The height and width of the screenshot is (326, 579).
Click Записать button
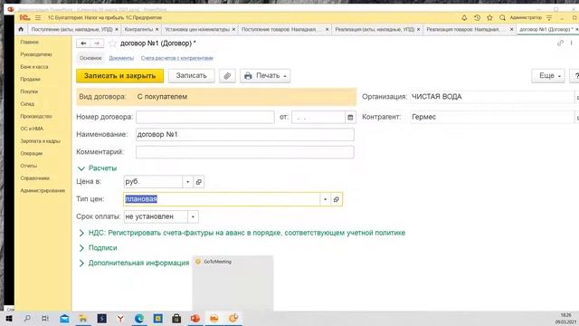(x=191, y=76)
